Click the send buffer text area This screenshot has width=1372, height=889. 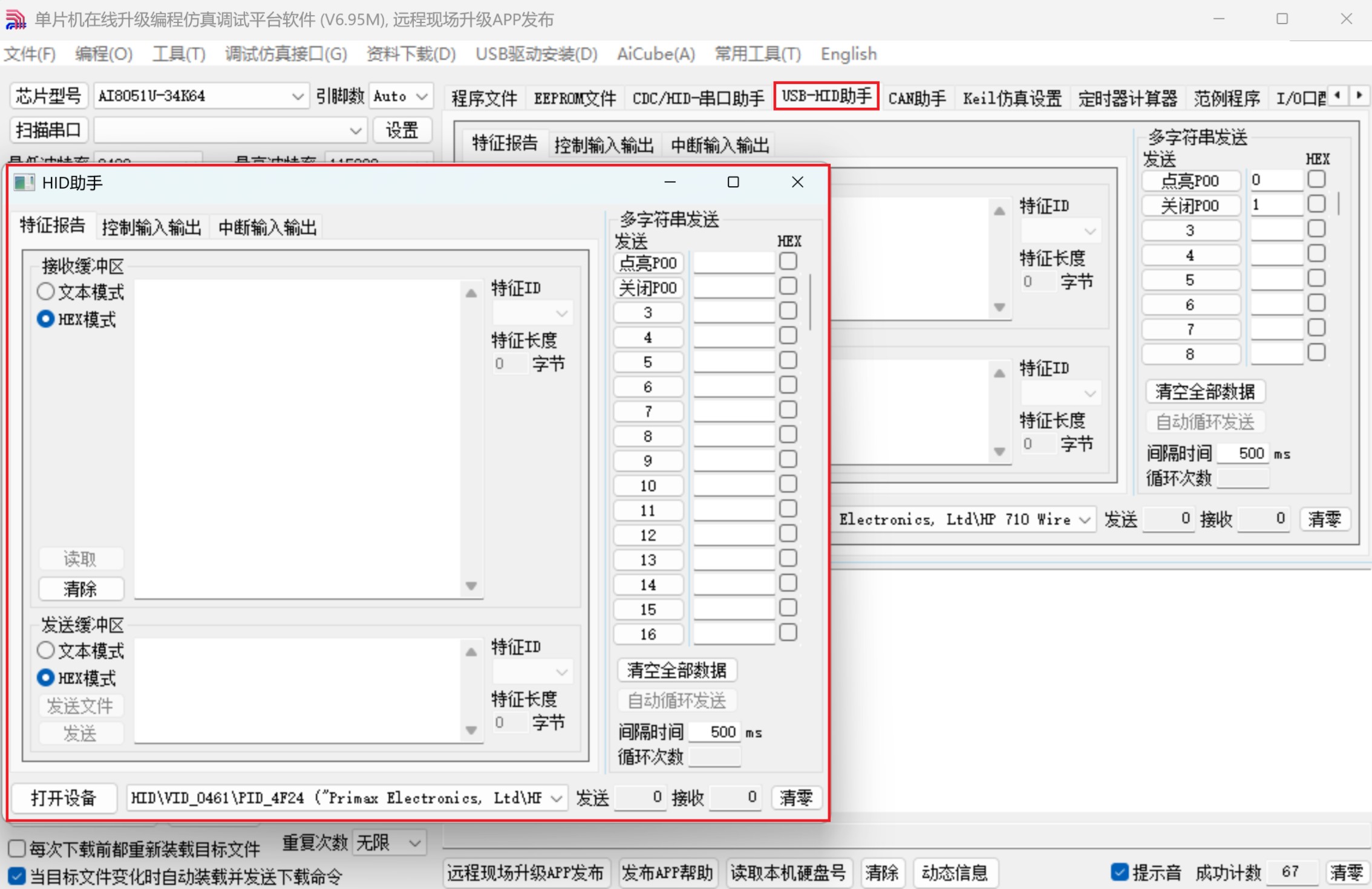coord(299,690)
